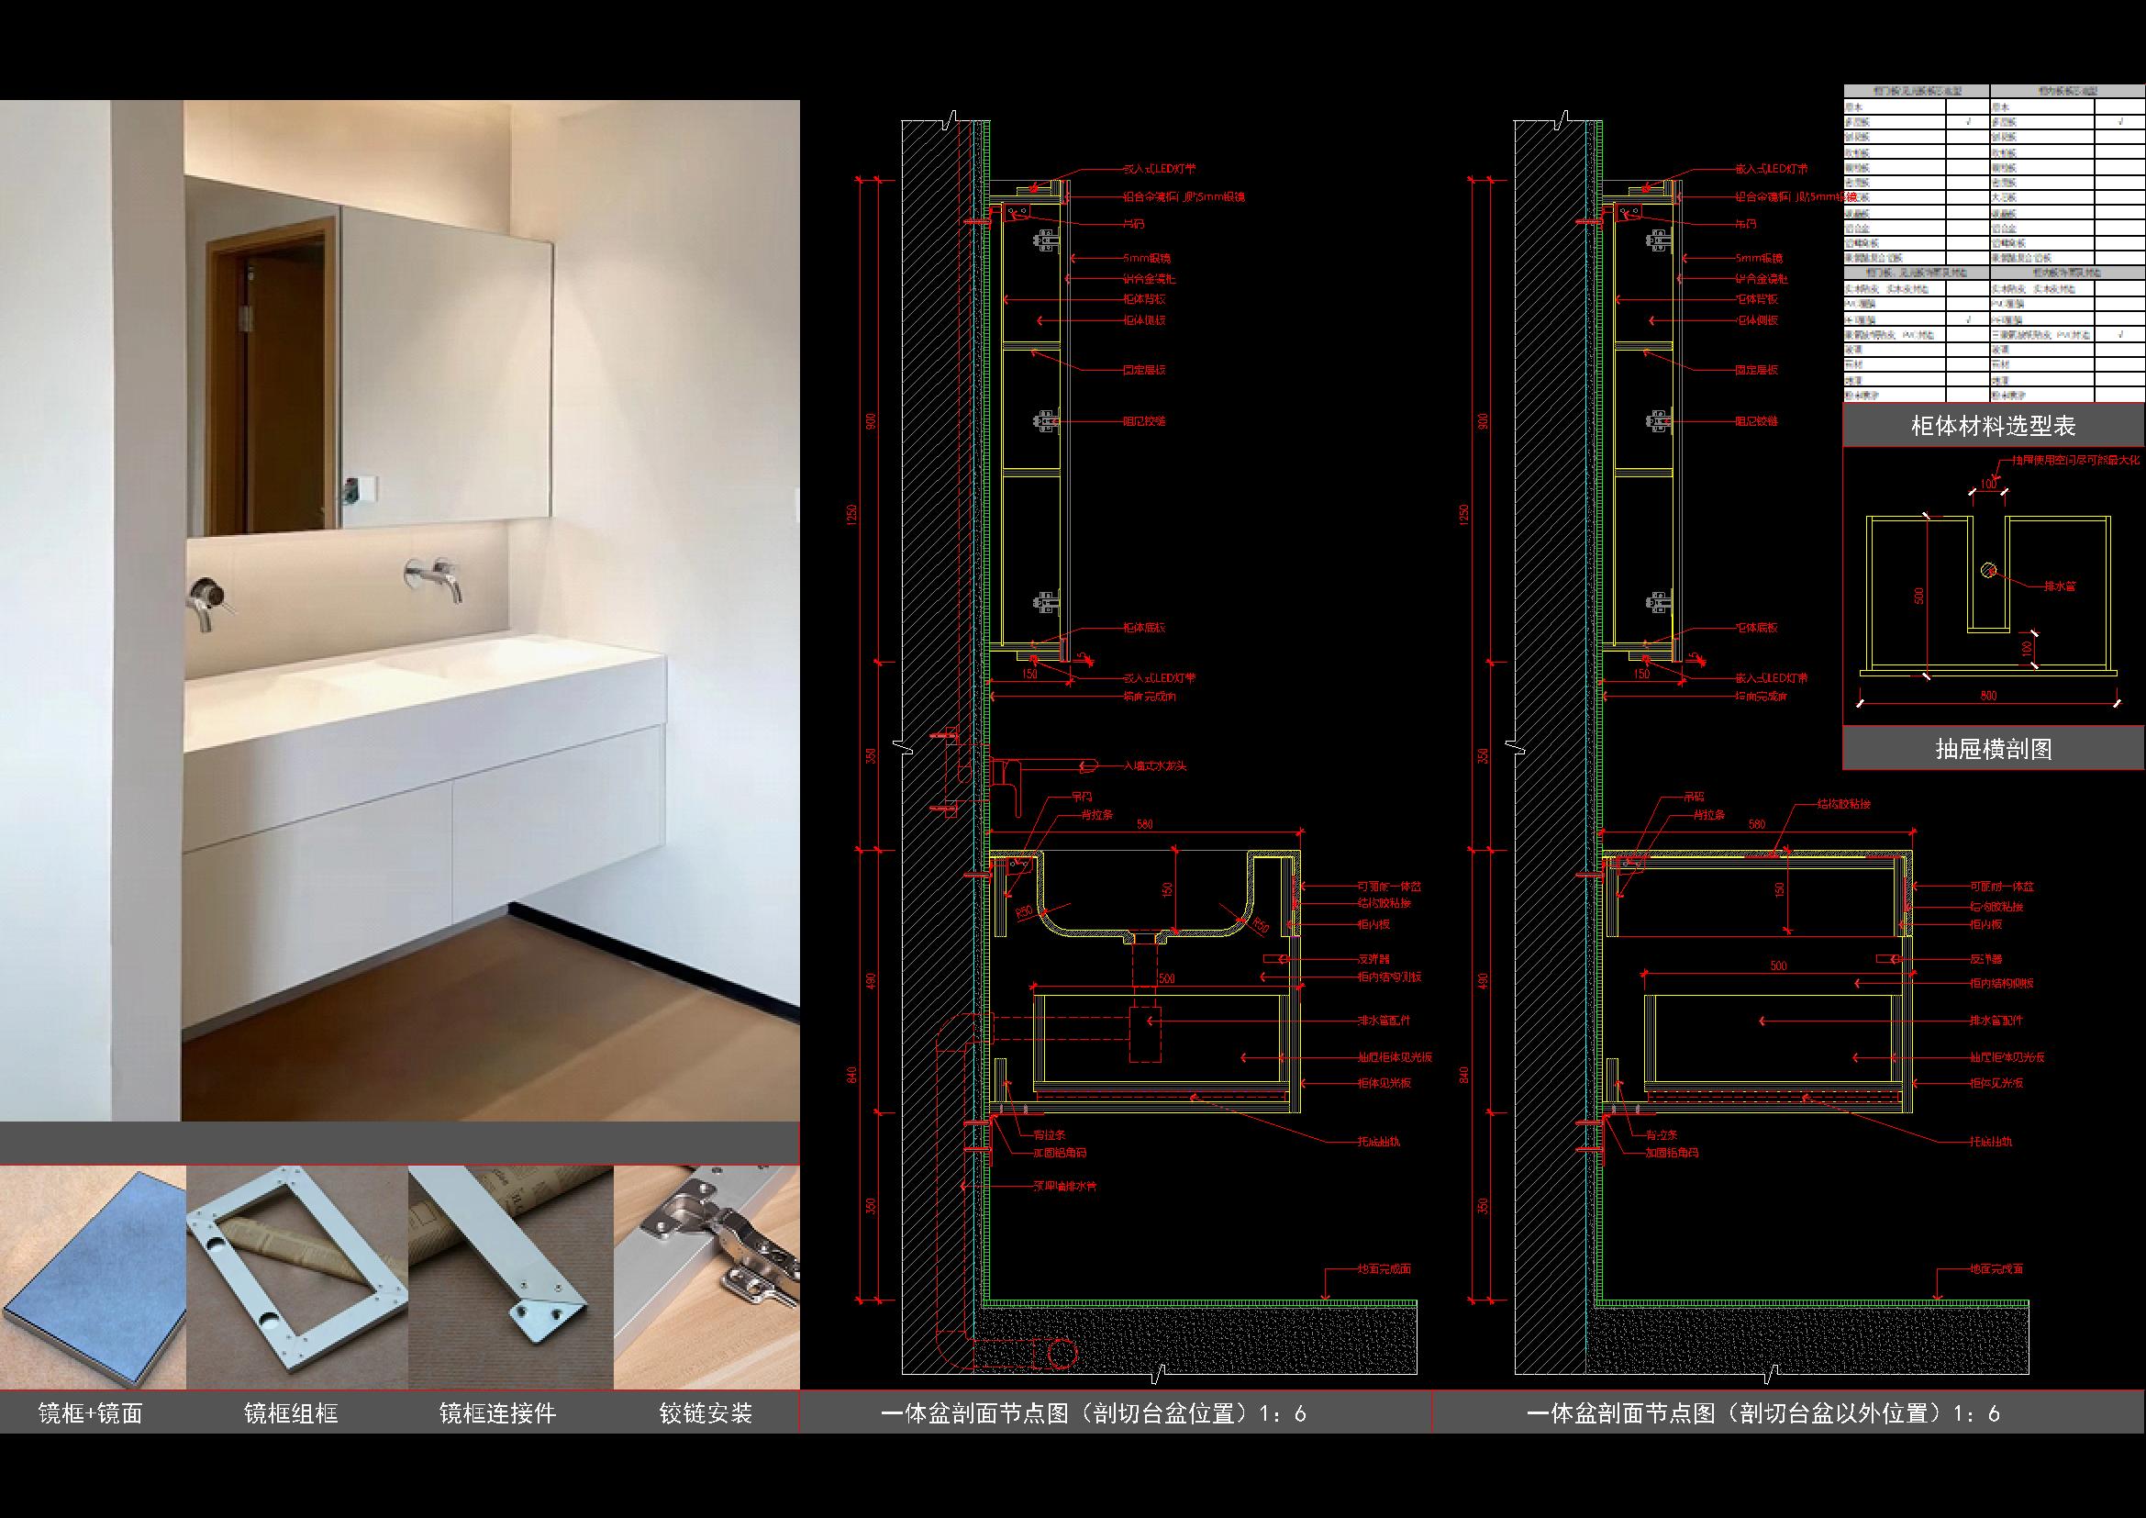Click '加固铝角码' label in right section drawing
The height and width of the screenshot is (1518, 2146).
[1671, 1153]
